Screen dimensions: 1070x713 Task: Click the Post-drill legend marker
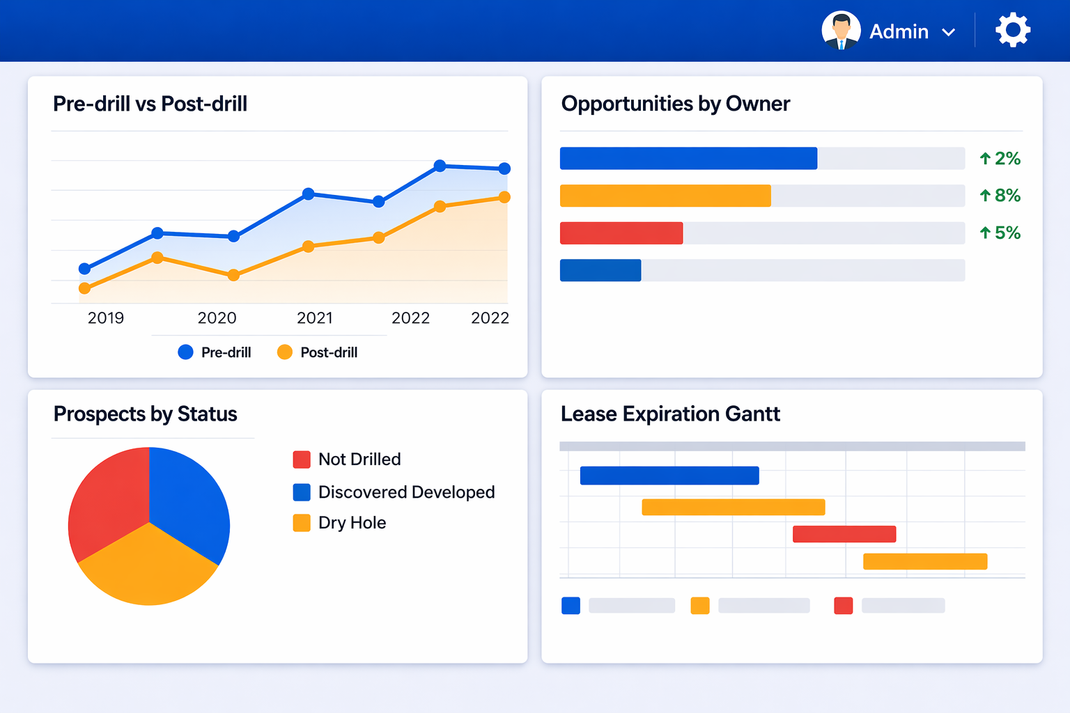tap(284, 352)
